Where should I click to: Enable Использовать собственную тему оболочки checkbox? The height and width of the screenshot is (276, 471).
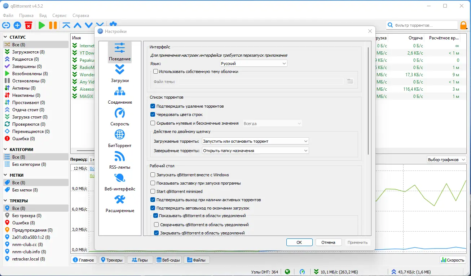point(156,72)
